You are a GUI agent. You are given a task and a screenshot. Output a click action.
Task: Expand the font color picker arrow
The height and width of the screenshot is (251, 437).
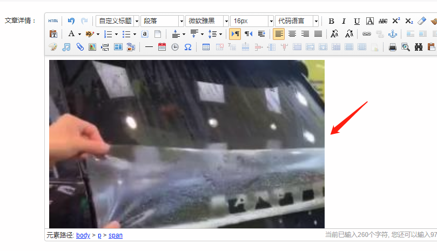coord(79,34)
